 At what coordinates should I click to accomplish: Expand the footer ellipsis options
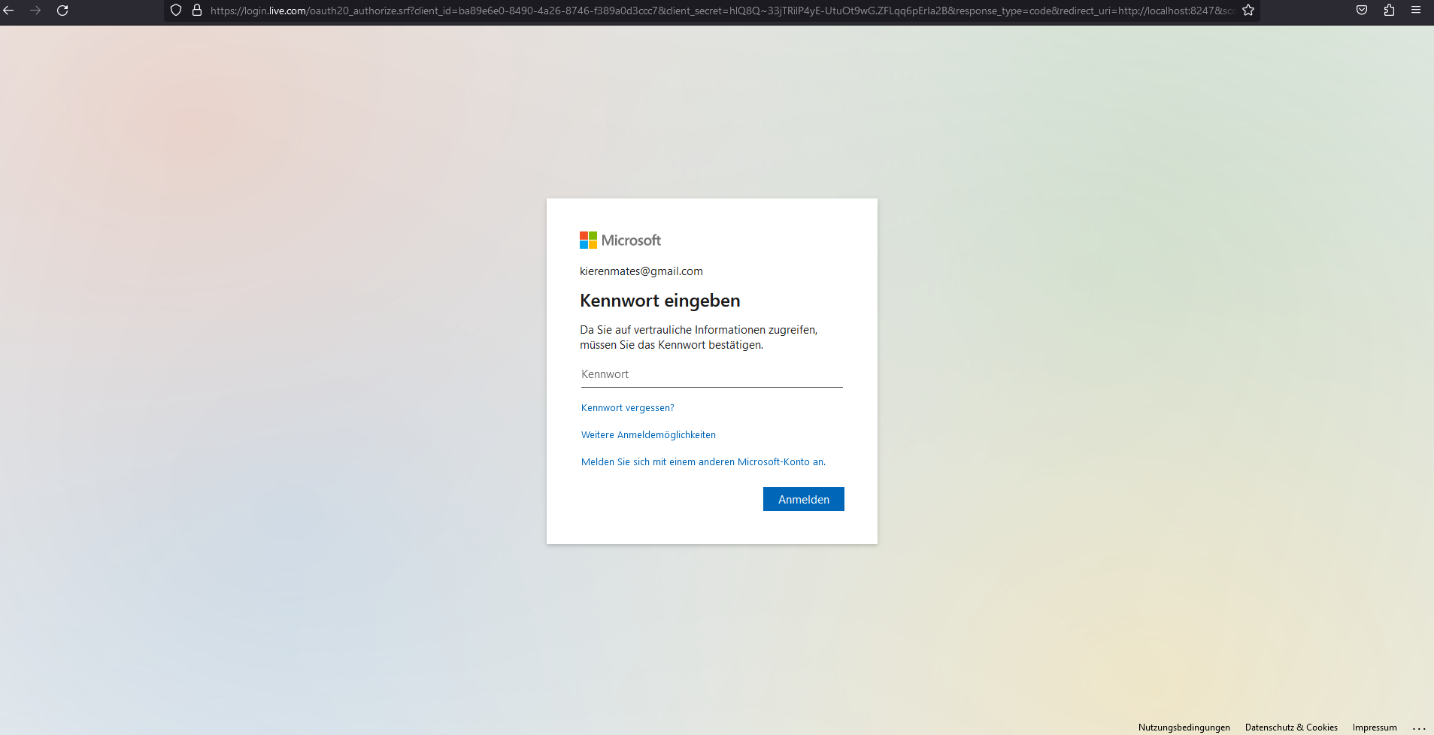pos(1419,727)
